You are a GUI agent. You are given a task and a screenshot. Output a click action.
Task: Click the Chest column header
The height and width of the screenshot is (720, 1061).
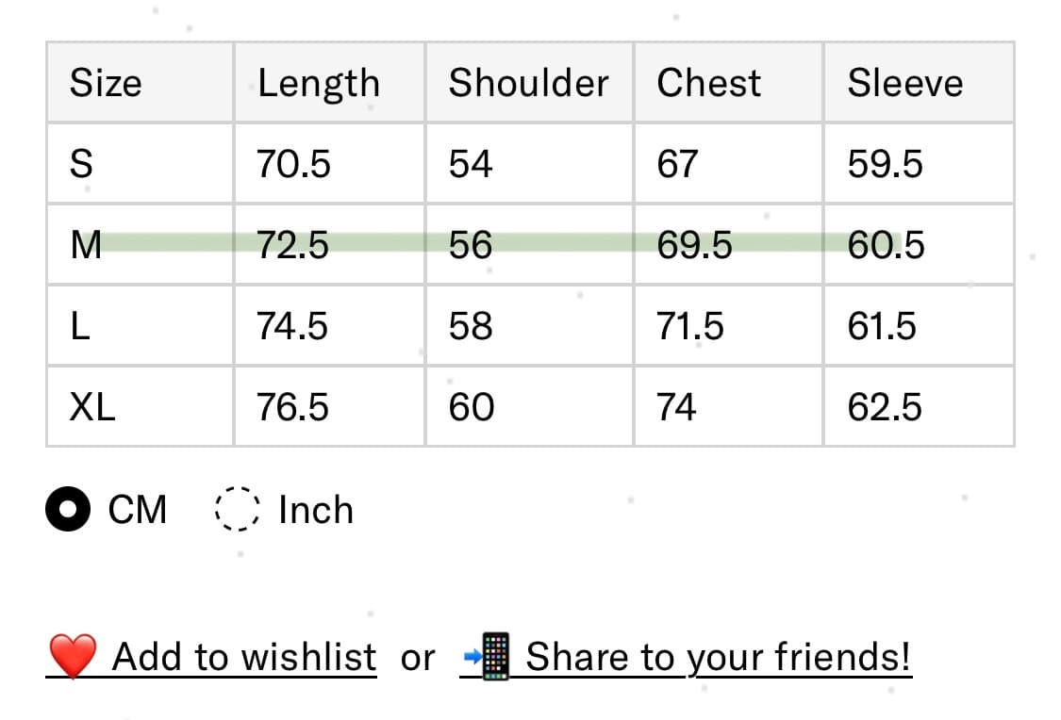pos(708,83)
